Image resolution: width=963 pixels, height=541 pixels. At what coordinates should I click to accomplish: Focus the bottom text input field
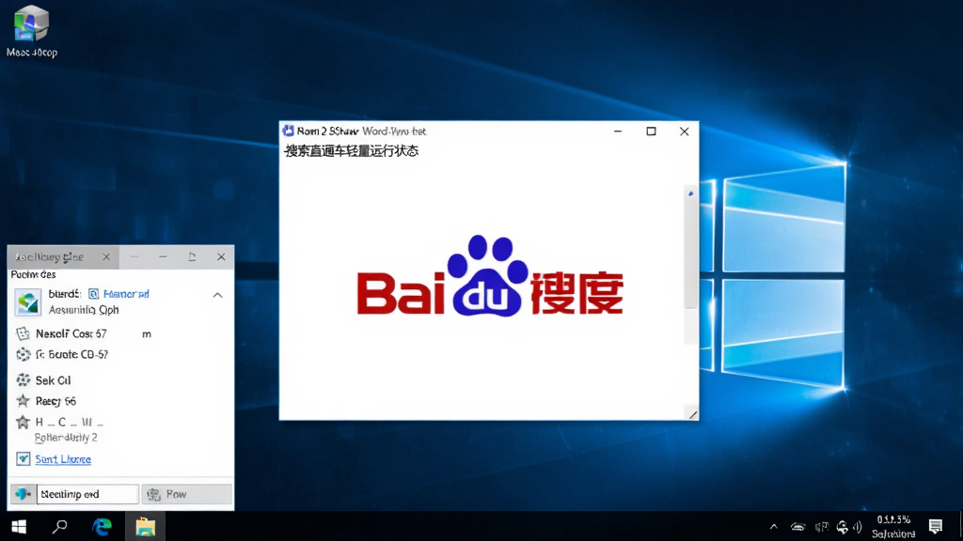87,494
